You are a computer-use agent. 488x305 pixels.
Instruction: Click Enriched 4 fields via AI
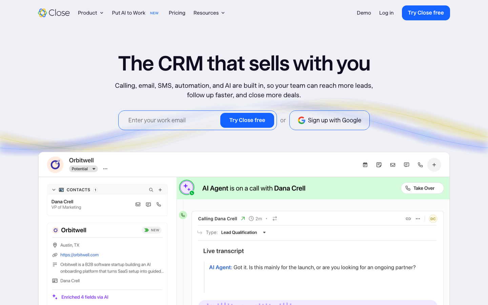point(85,297)
